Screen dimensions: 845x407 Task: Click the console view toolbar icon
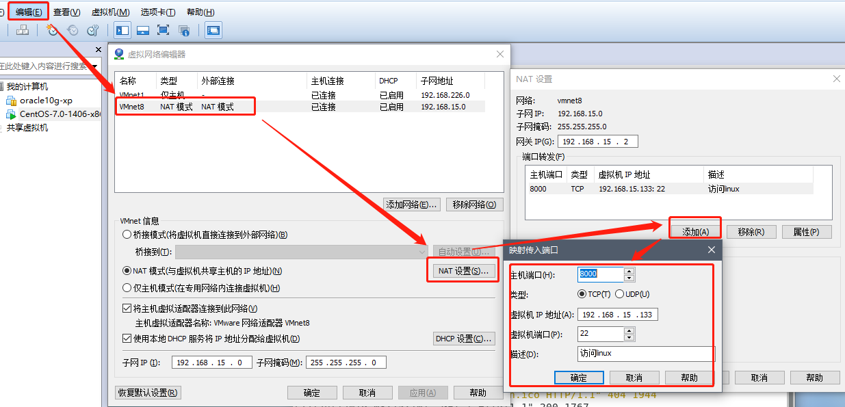pyautogui.click(x=213, y=30)
